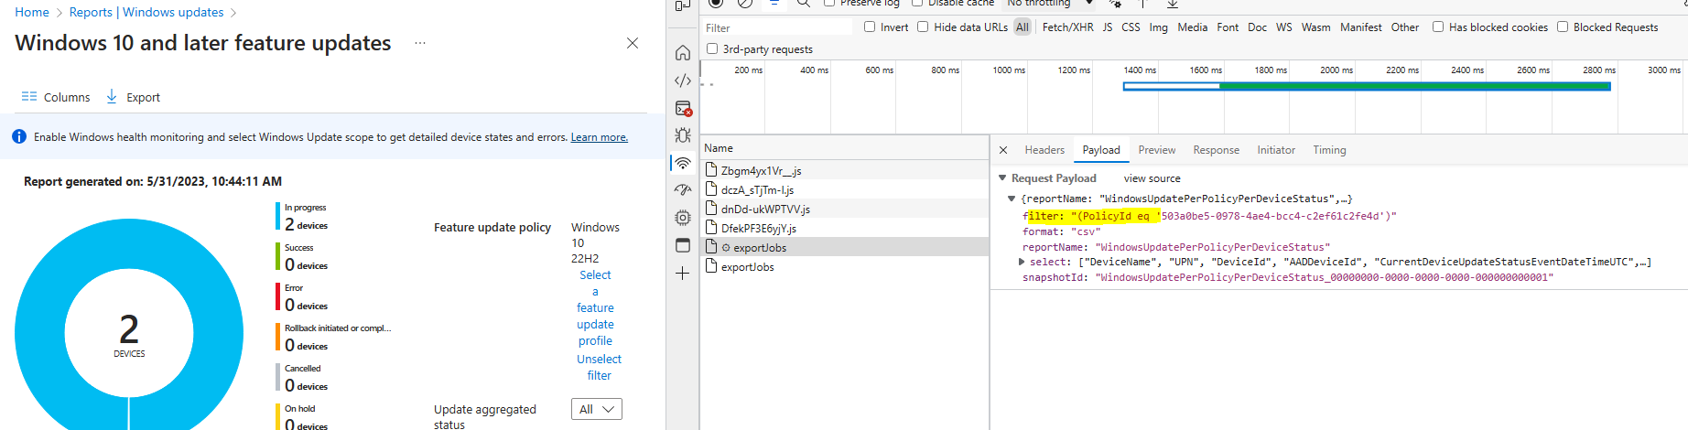Filter requests by JS type

tap(1108, 27)
